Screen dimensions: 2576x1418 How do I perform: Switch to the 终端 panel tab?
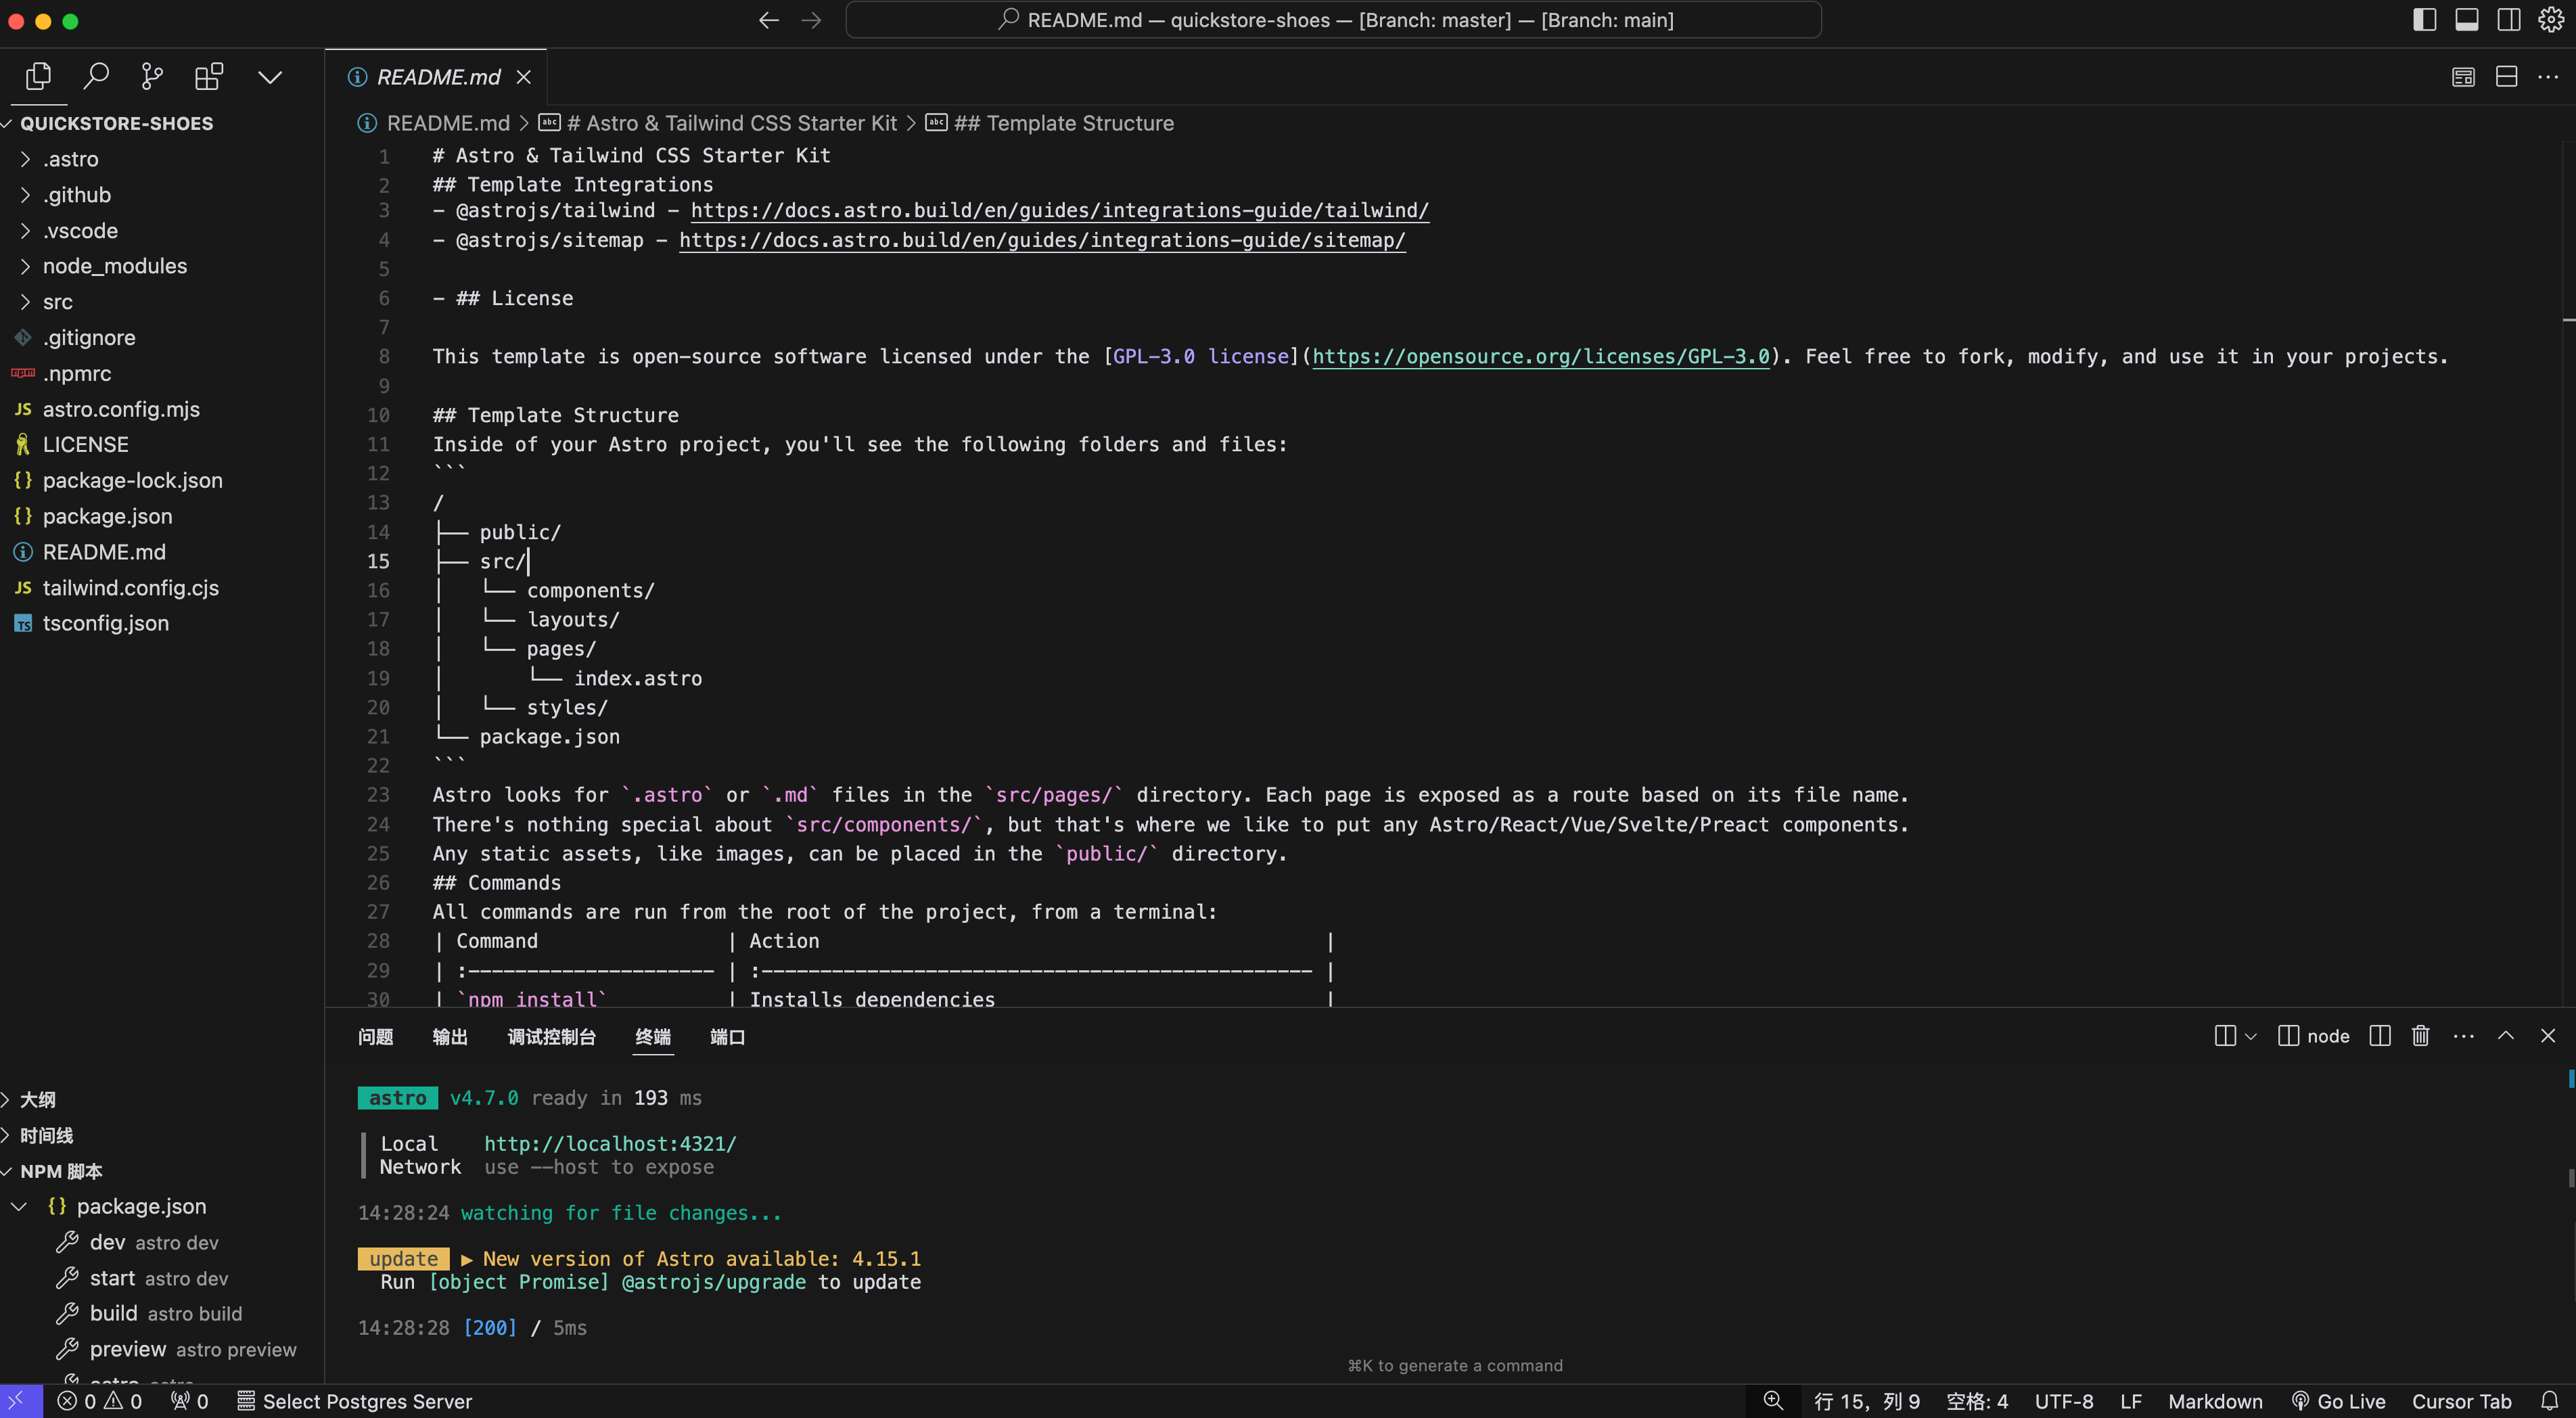pos(653,1037)
